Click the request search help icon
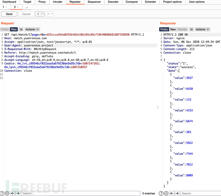The image size is (221, 196). coord(2,193)
